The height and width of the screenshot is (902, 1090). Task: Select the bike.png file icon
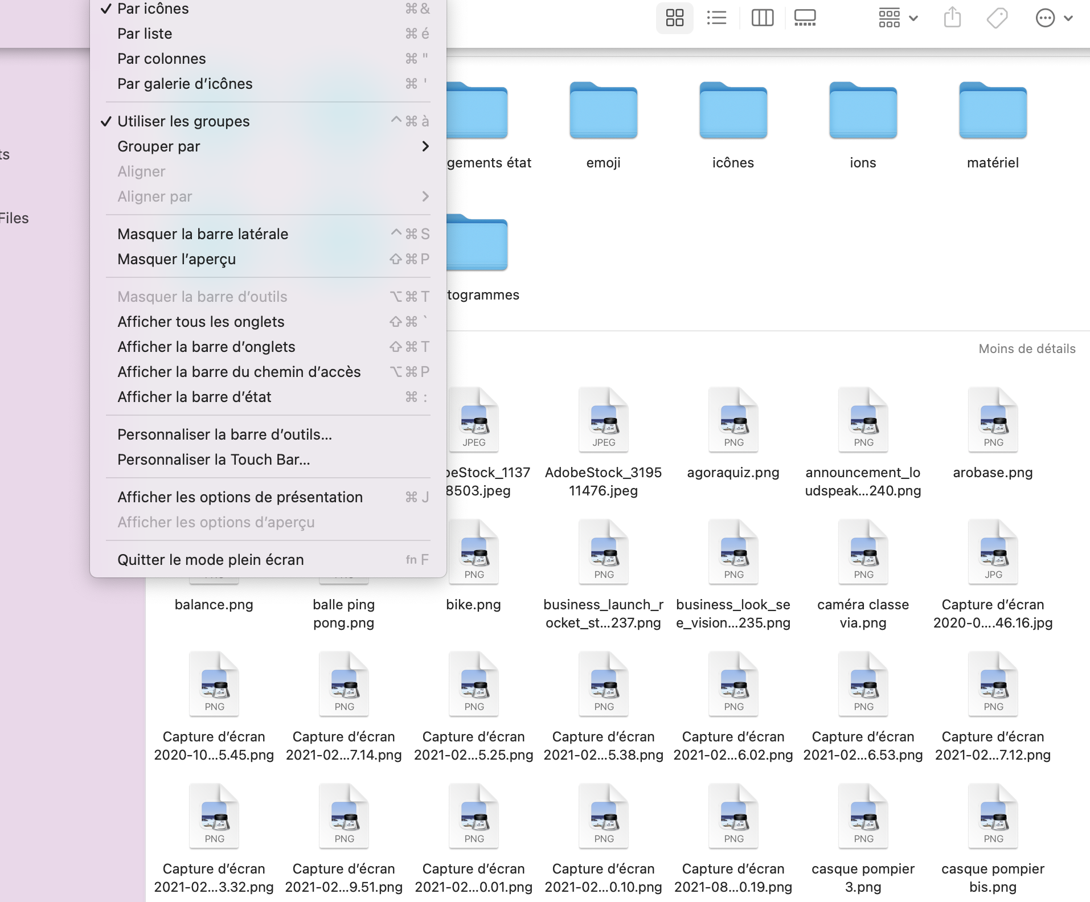tap(474, 552)
